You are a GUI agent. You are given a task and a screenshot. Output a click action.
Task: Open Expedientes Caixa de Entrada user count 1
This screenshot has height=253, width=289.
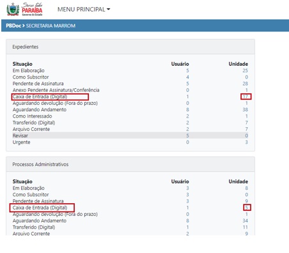point(187,96)
